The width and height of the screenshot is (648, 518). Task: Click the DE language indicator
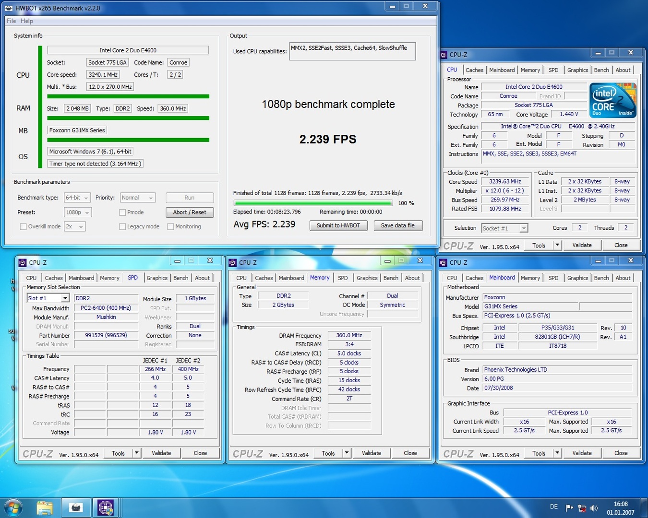point(554,506)
